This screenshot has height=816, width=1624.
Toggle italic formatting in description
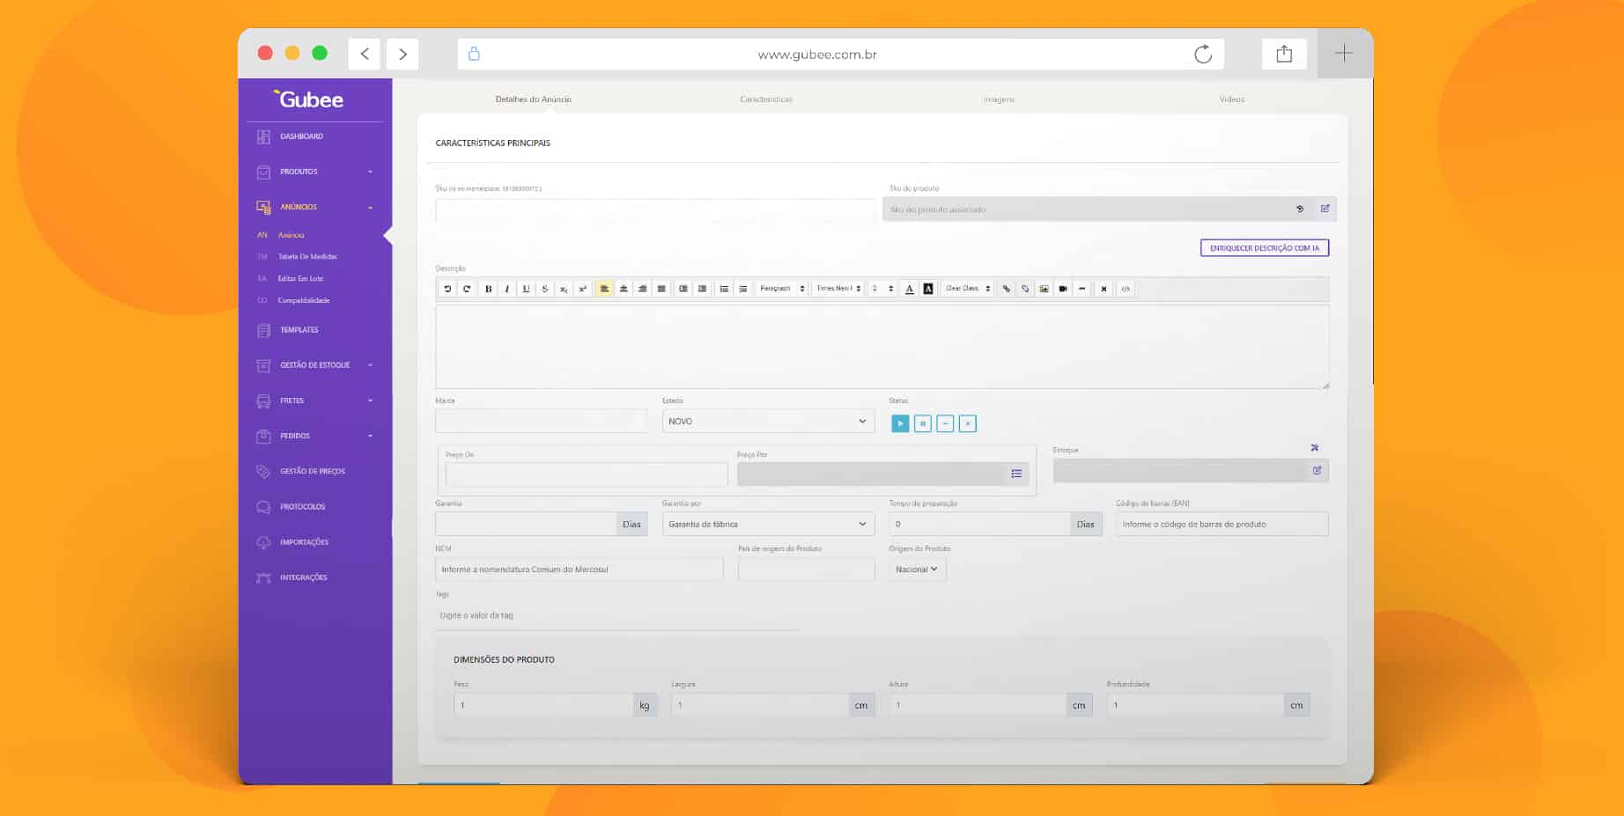click(x=507, y=289)
